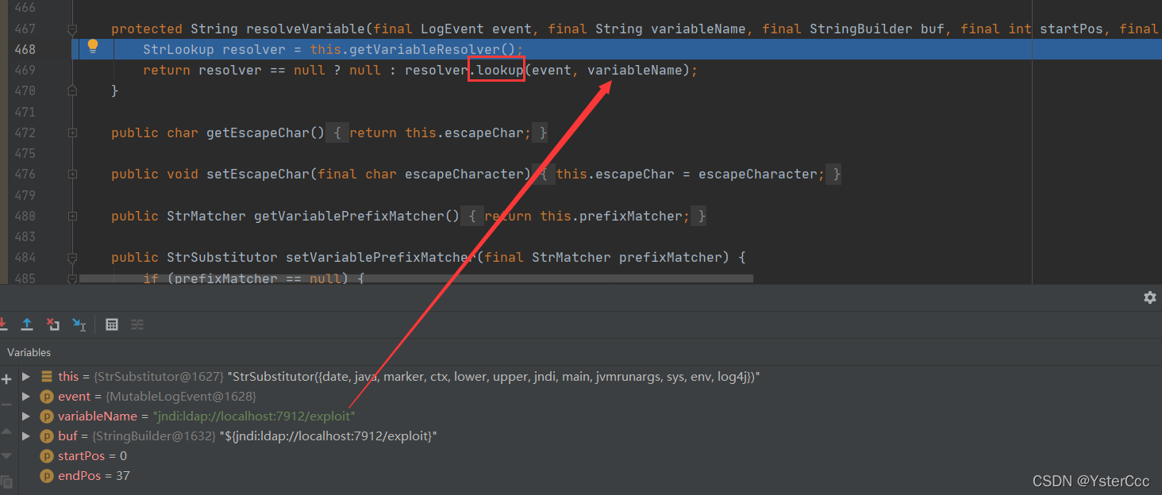The image size is (1162, 495).
Task: Click 'variableName' argument on line 469
Action: (635, 70)
